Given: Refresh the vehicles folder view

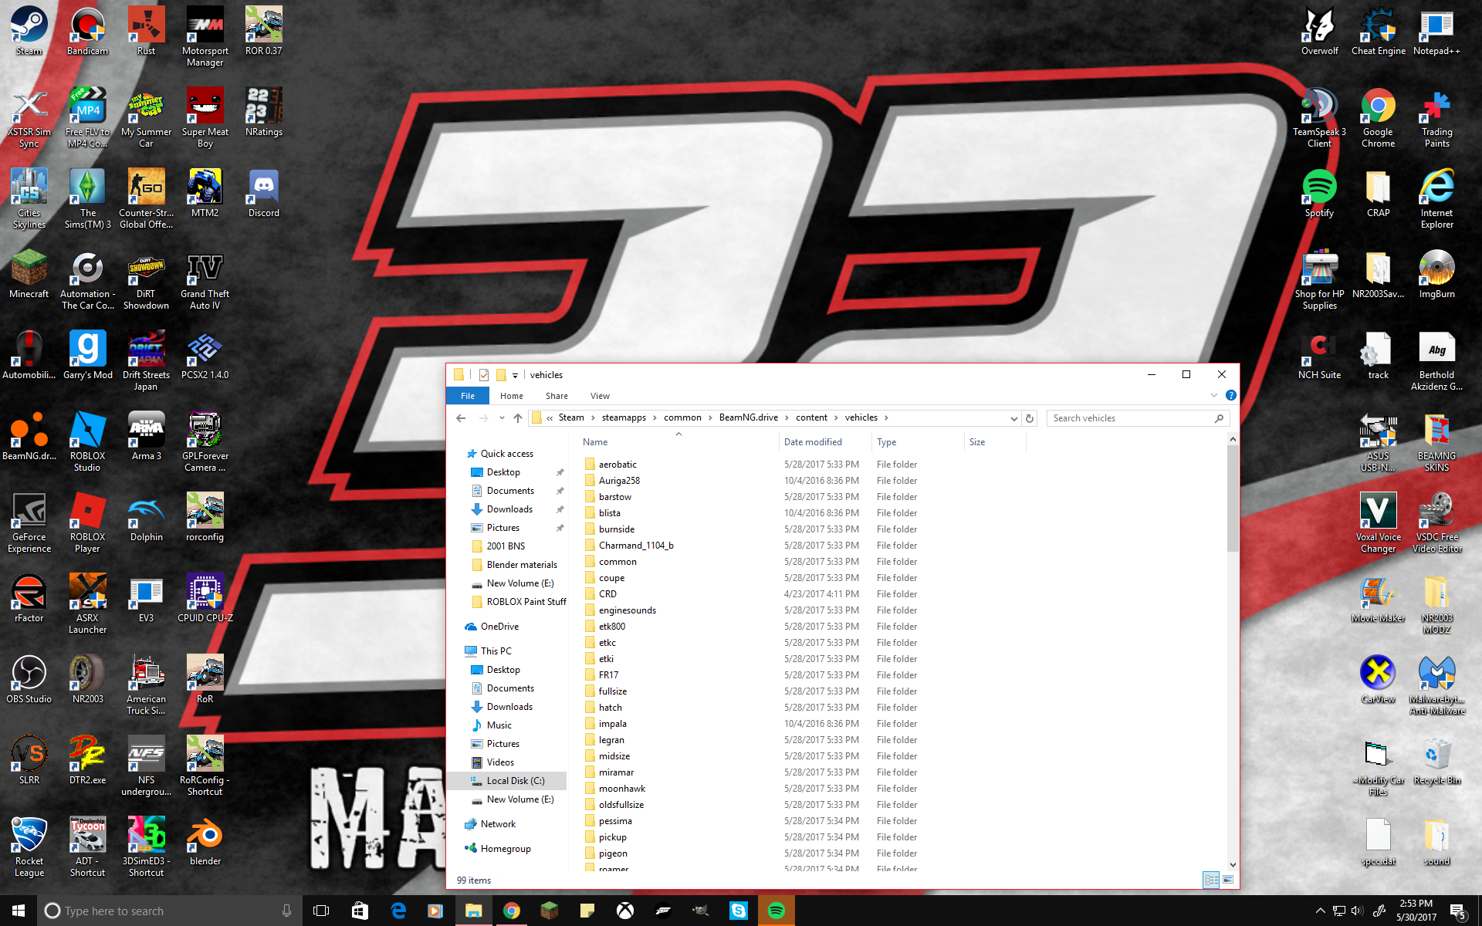Looking at the screenshot, I should pyautogui.click(x=1029, y=418).
